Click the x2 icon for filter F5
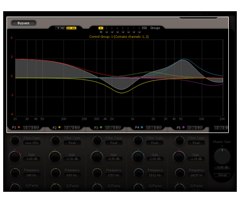 tap(189, 128)
